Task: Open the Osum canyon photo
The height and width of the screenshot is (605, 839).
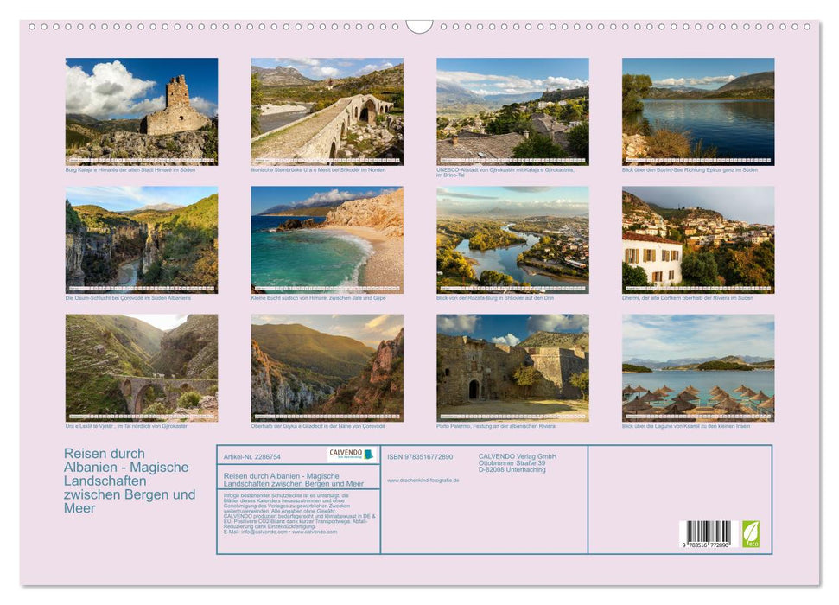Action: (x=141, y=240)
